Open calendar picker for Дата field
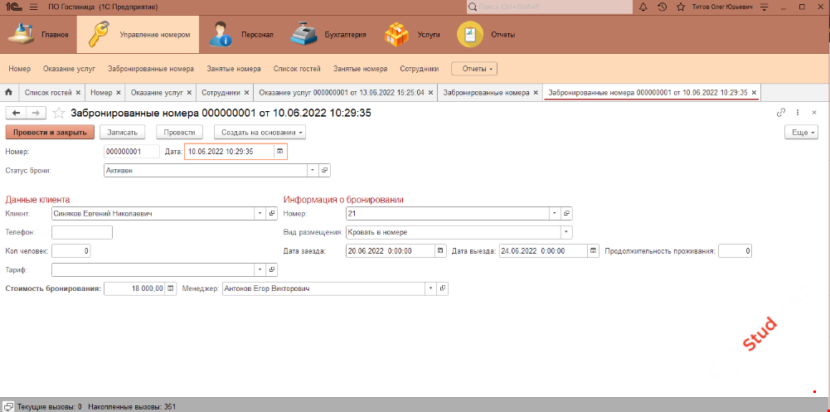 280,152
